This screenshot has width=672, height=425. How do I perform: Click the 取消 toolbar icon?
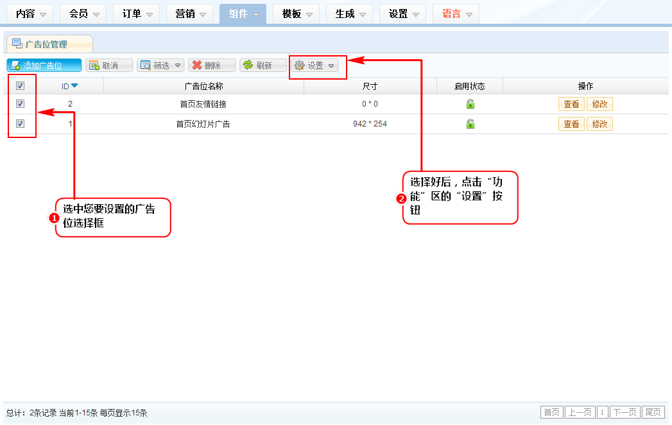point(94,65)
